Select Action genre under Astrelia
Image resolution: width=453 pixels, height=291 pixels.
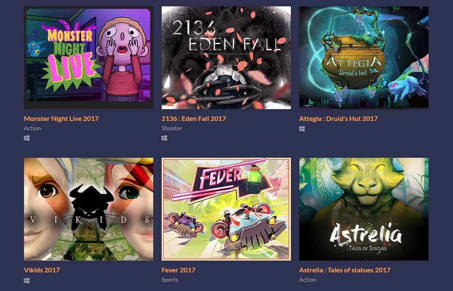pyautogui.click(x=308, y=280)
